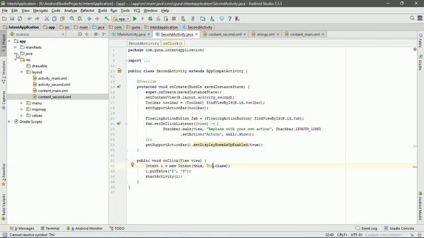Click the Copy toolbar icon
Screen dimensions: 424x238
pos(54,19)
